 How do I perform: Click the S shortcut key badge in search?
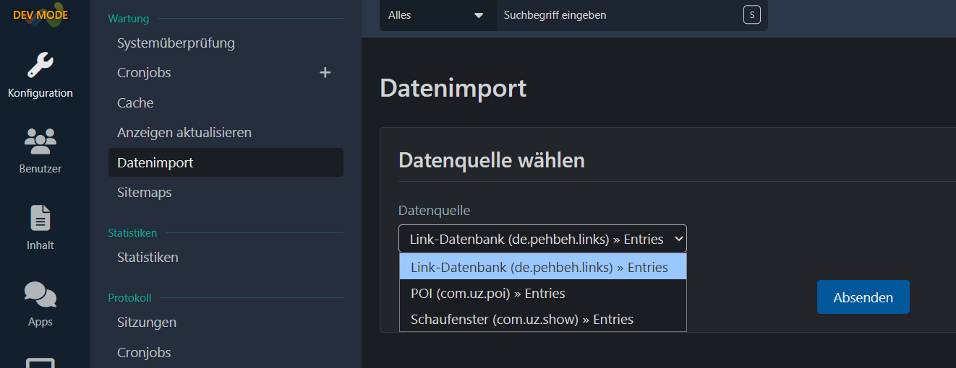tap(751, 15)
